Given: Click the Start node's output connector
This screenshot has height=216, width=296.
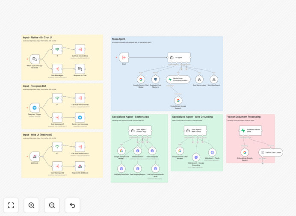Looking at the screenshot, I should tap(129, 57).
